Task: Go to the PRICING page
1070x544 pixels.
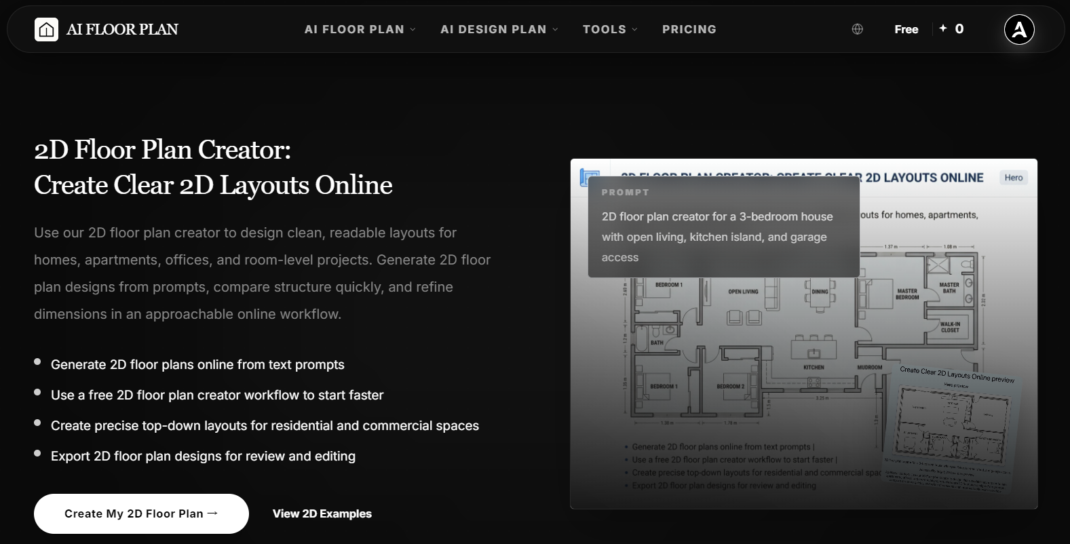Action: coord(689,29)
